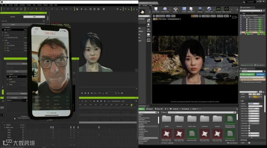The image size is (267, 148).
Task: Click the Save All button
Action: 159,109
